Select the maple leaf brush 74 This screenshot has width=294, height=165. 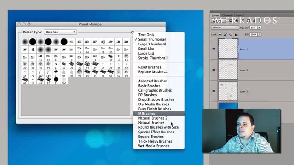(x=56, y=72)
